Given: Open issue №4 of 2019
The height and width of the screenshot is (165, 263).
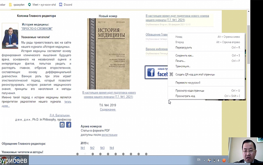Looking at the screenshot, I should [112, 148].
